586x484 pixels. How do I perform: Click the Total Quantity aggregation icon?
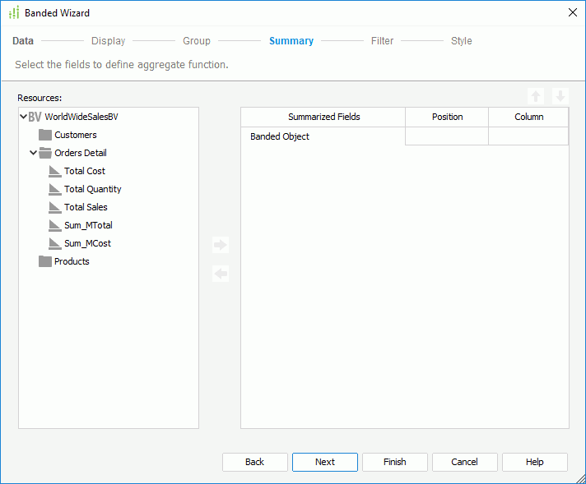(x=55, y=189)
